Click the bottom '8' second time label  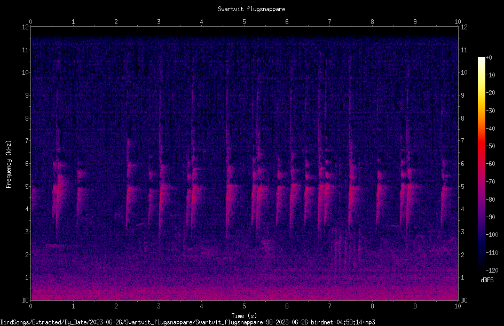coord(372,306)
